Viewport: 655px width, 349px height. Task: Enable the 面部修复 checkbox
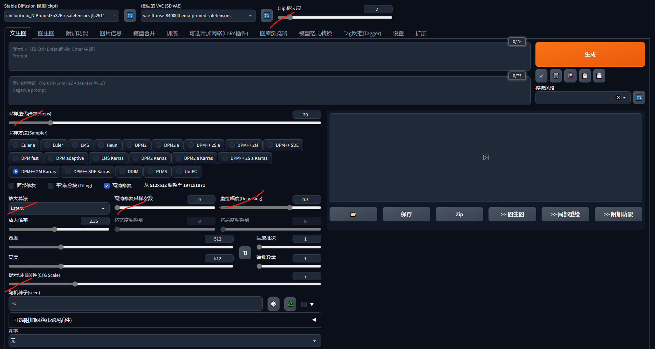click(x=12, y=186)
